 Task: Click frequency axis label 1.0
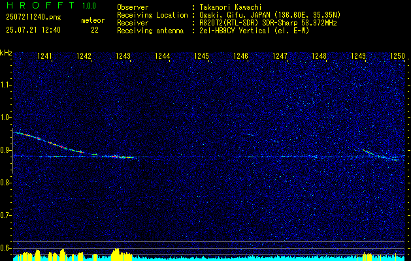(x=6, y=117)
